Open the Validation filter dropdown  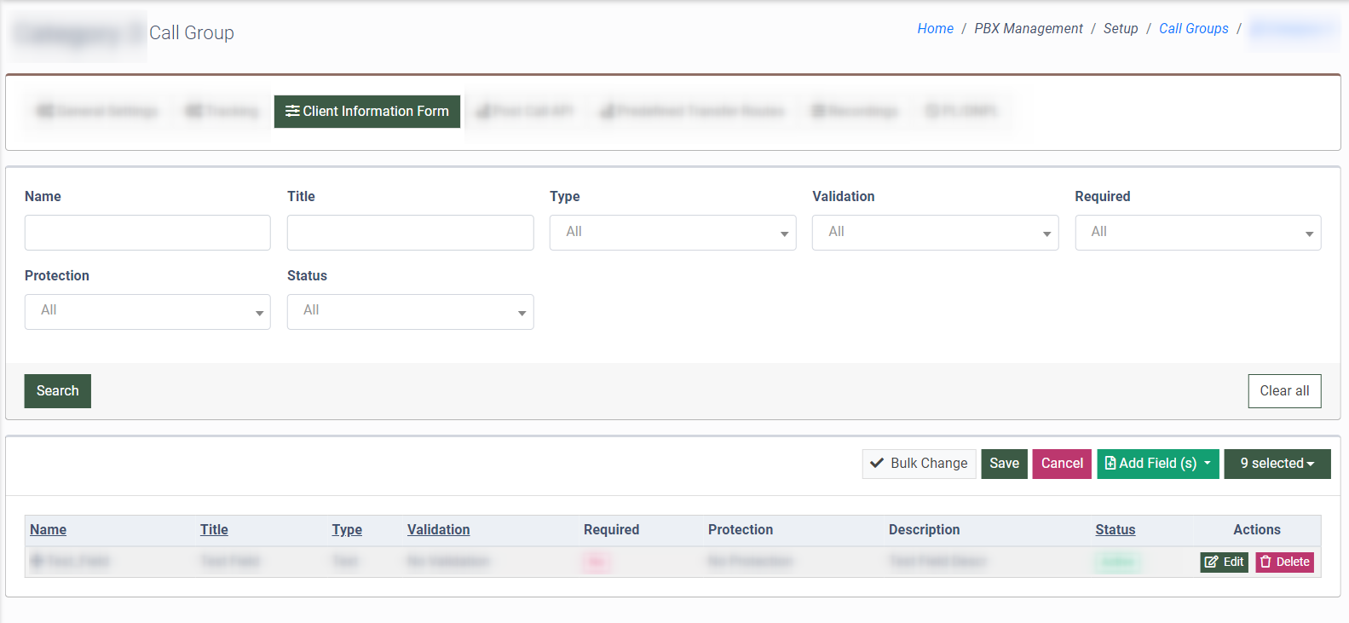click(935, 233)
